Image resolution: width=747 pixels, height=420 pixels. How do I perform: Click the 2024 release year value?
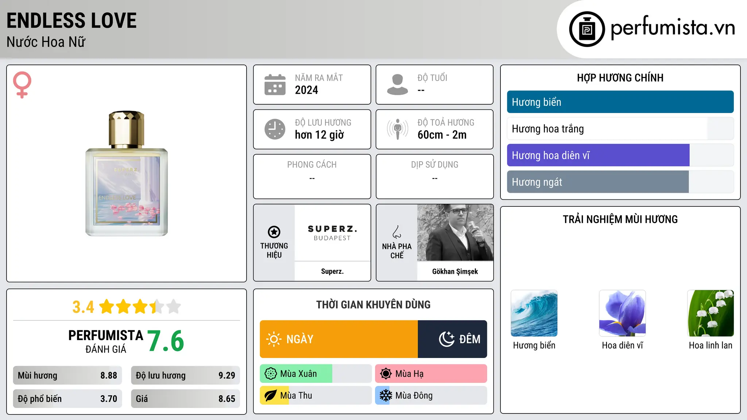click(x=306, y=90)
